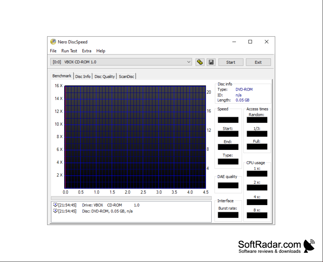Open the VBOX CD-ROM drive dropdown
This screenshot has height=262, width=323.
[x=121, y=62]
